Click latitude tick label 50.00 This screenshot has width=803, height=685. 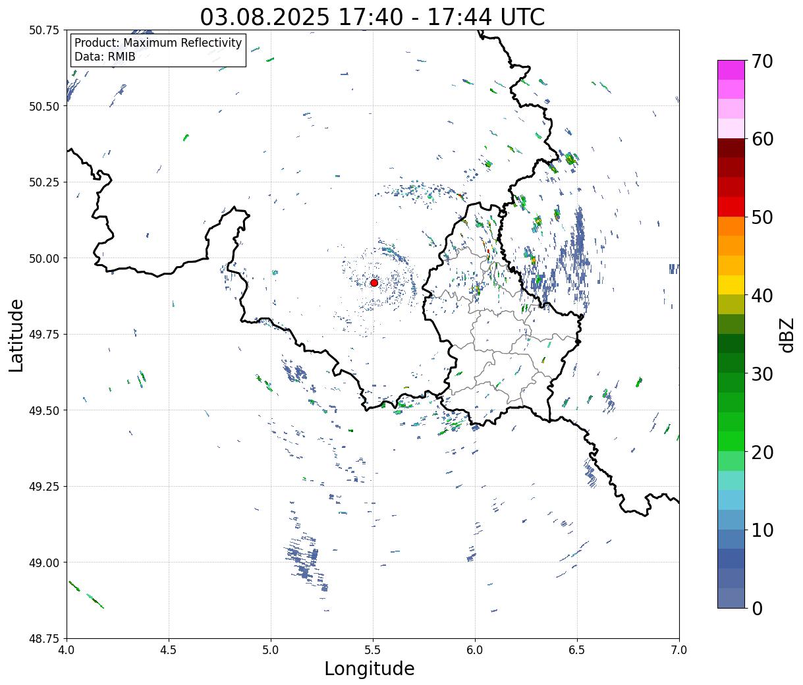click(x=44, y=258)
